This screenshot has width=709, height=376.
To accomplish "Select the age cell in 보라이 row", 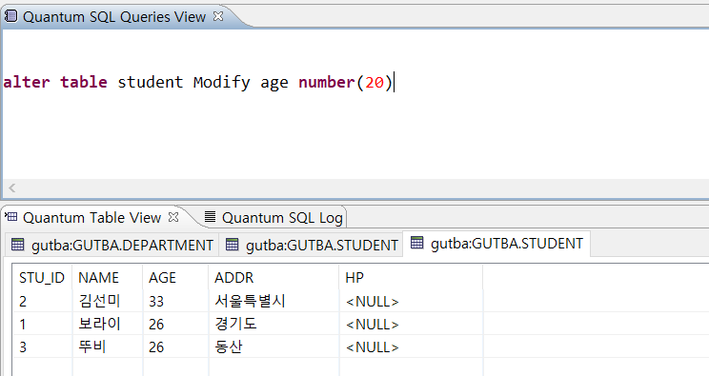I will [x=176, y=324].
